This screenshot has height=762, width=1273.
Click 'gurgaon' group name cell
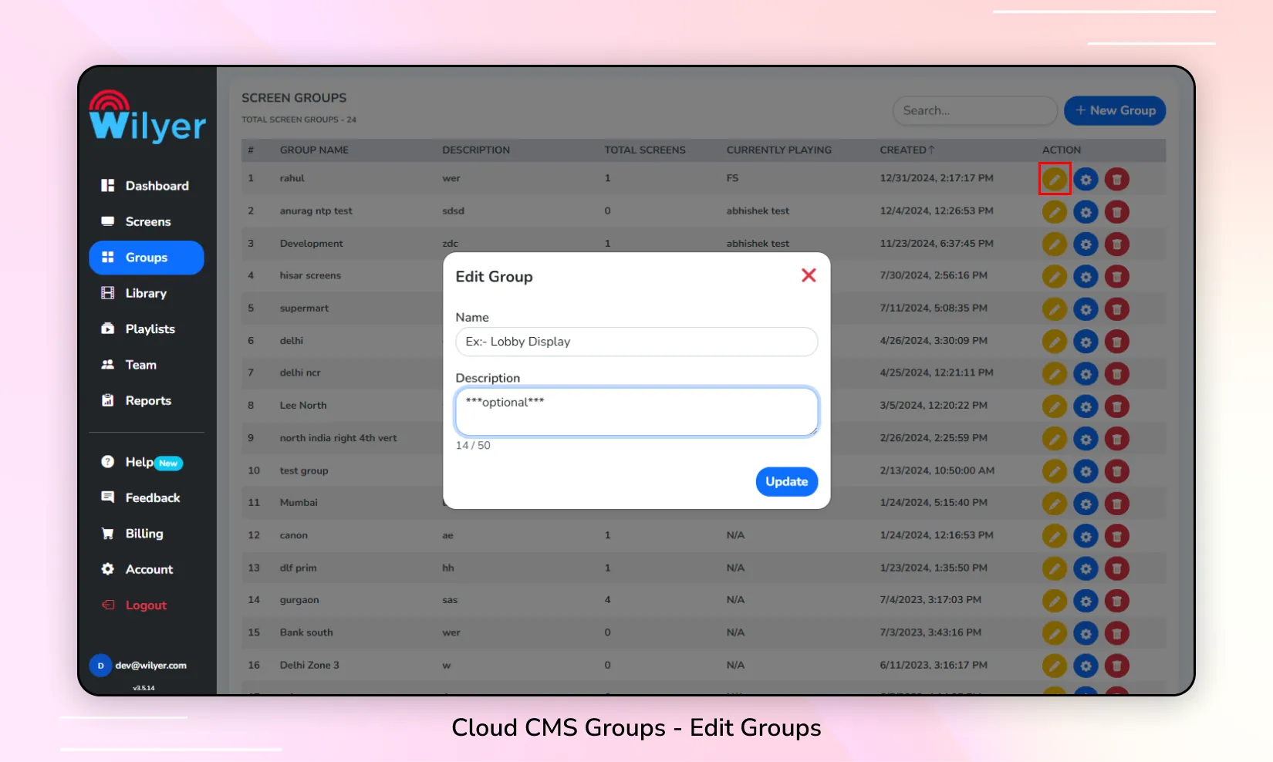point(299,600)
